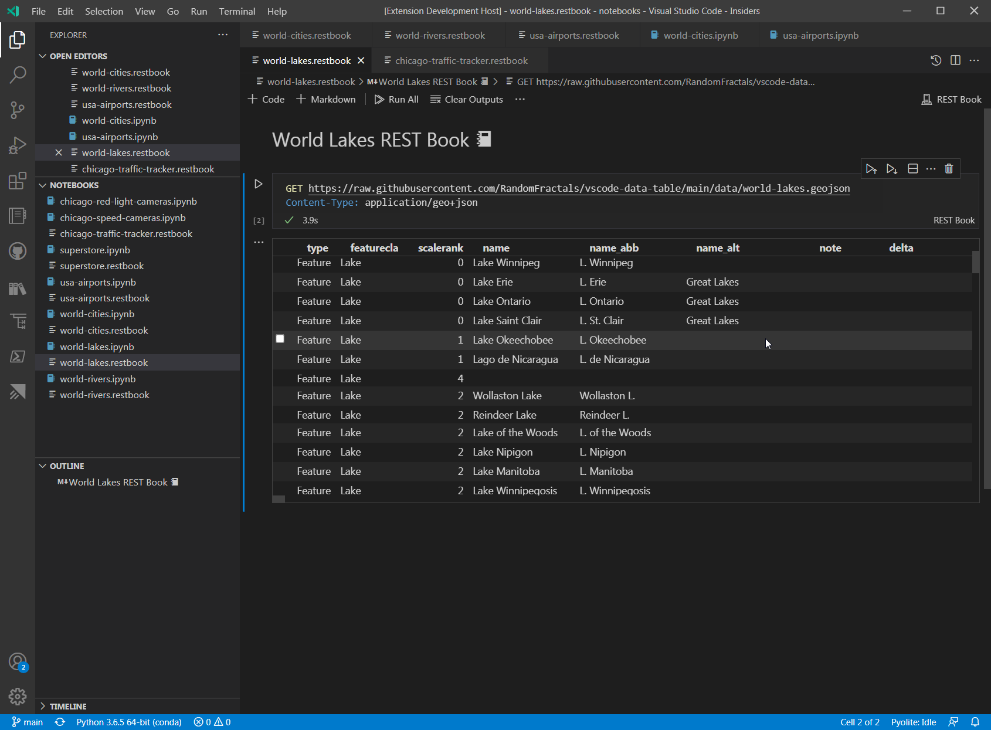Tick the checkbox on Lake Okeechobee row
This screenshot has height=730, width=991.
coord(280,339)
